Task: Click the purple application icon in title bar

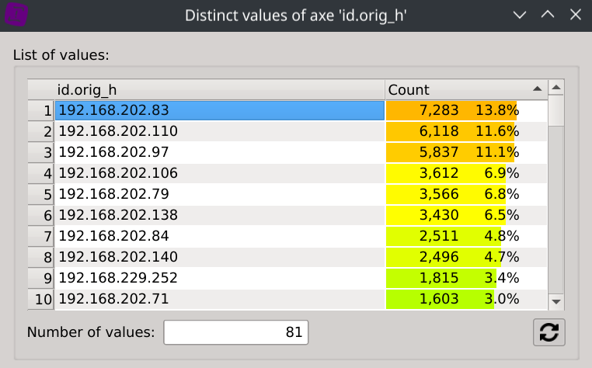Action: pyautogui.click(x=16, y=15)
